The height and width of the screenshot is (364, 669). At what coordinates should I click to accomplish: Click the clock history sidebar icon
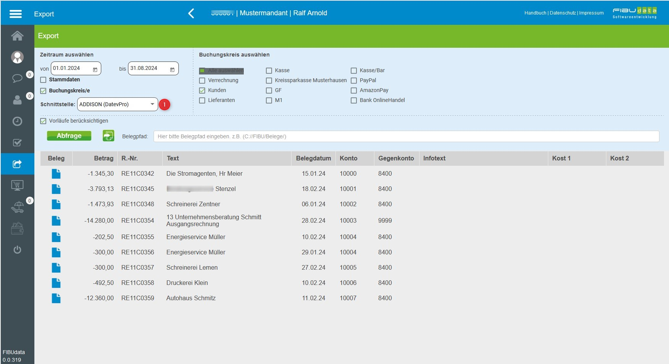pos(17,121)
